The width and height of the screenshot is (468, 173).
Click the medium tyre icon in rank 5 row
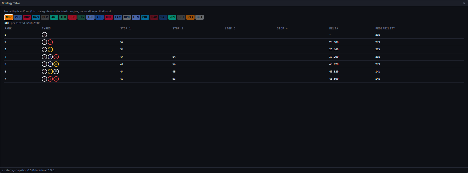56,64
